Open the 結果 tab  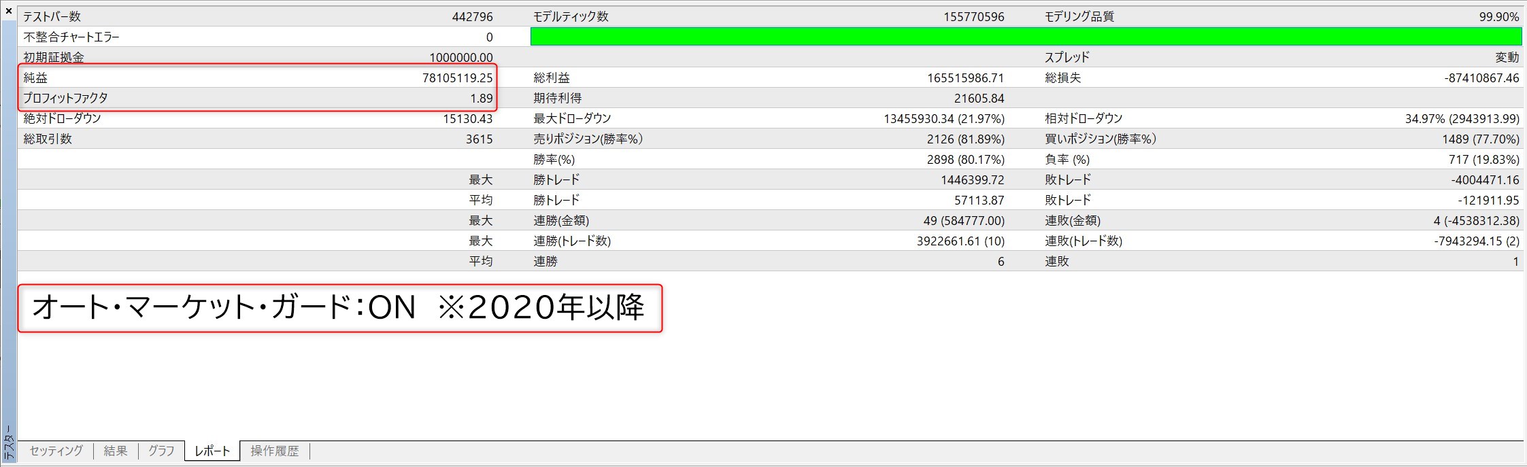coord(116,451)
